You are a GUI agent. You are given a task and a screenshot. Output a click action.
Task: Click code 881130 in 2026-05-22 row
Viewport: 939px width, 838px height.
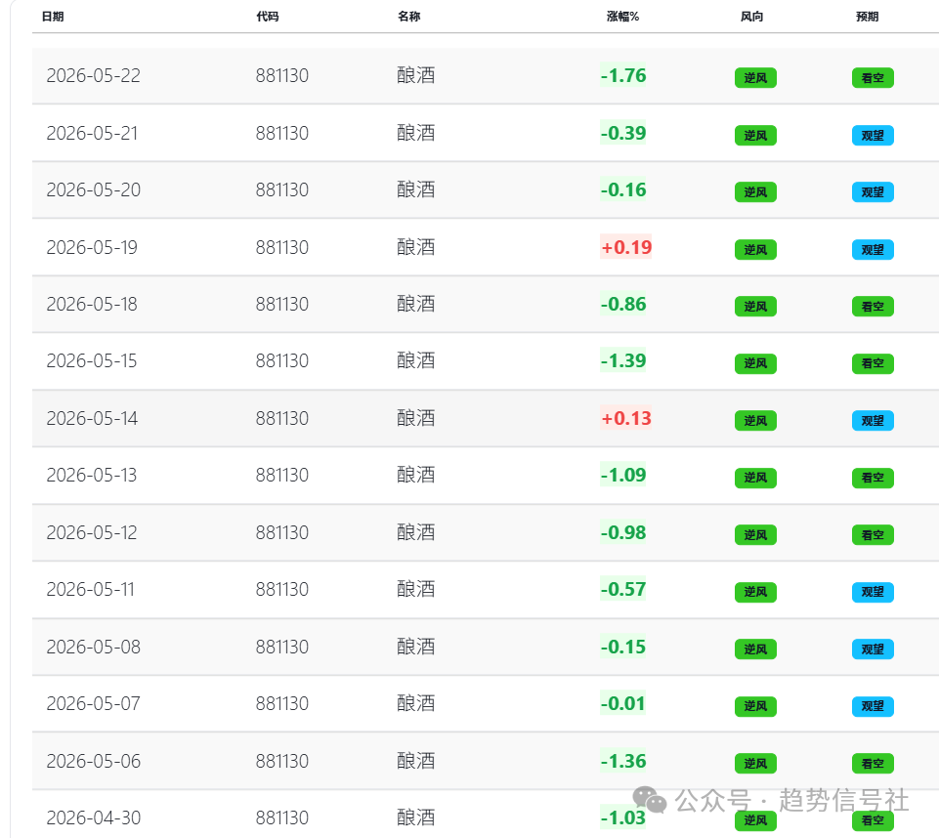[x=282, y=75]
